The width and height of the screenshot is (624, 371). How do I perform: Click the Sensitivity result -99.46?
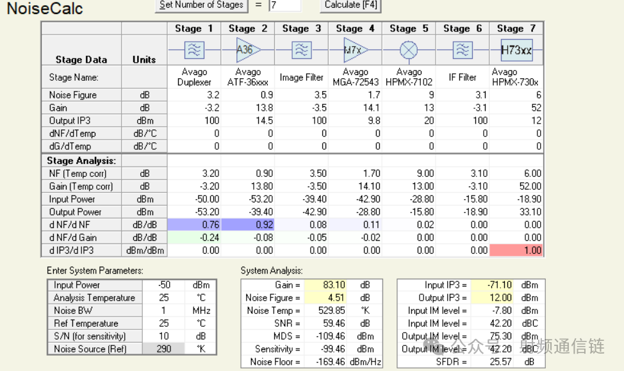point(325,349)
